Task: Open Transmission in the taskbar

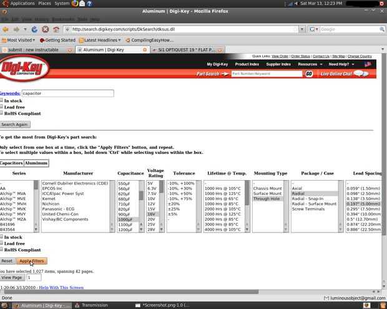Action: click(92, 305)
